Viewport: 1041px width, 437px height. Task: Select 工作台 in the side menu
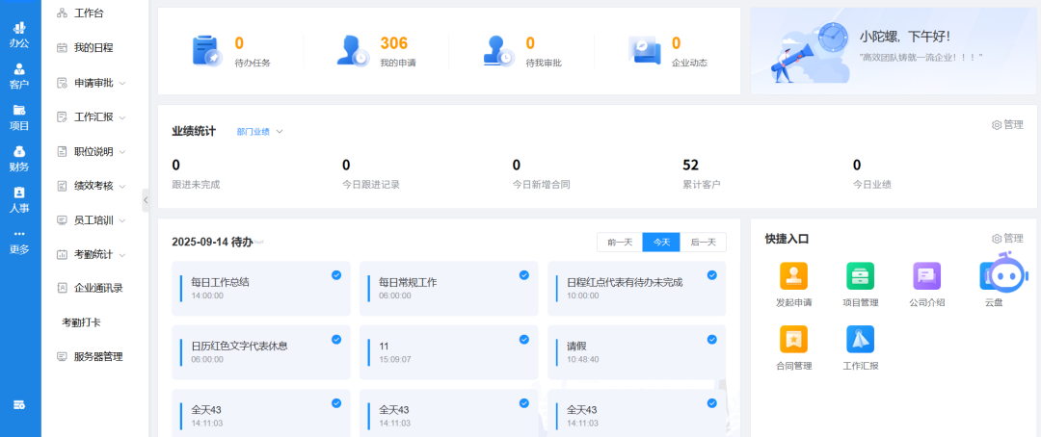click(x=89, y=13)
